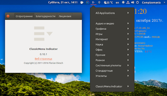Switch to the О программе tab

(x=24, y=16)
